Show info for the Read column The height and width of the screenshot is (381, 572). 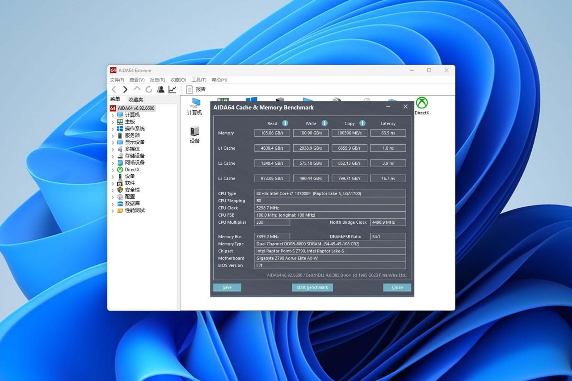(285, 123)
